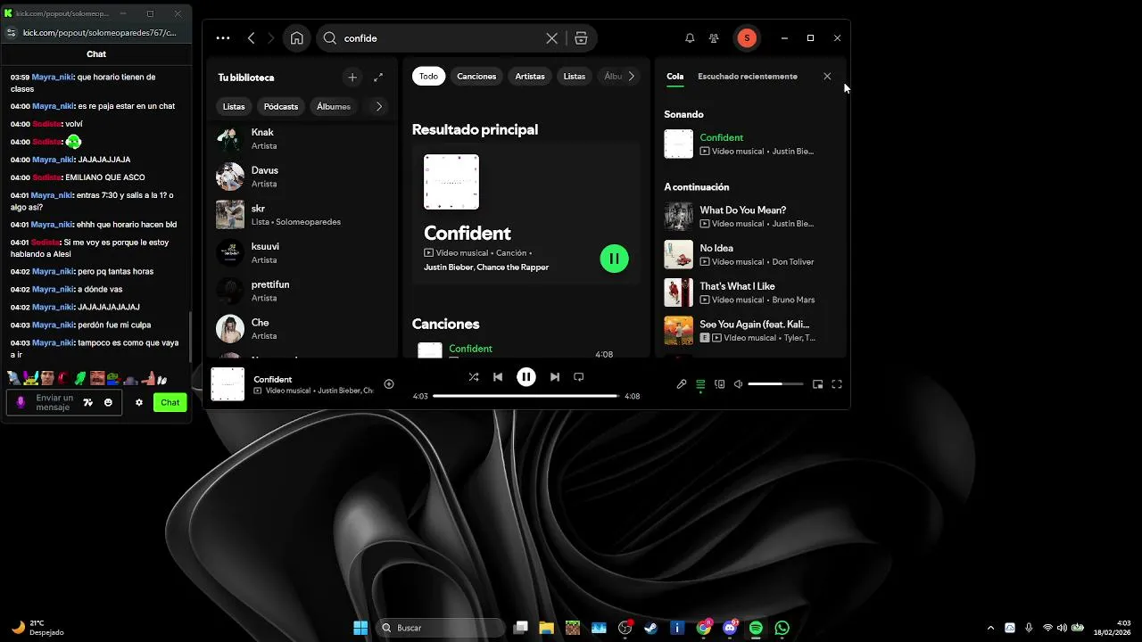Open the friends activity icon

click(714, 38)
